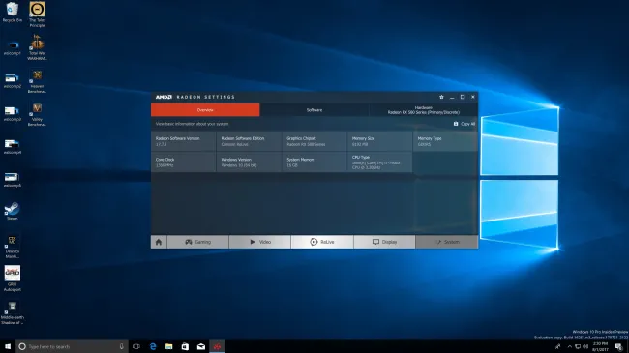The width and height of the screenshot is (629, 353).
Task: Select the Middle-earth Shadow of Mordor shortcut
Action: pyautogui.click(x=12, y=312)
